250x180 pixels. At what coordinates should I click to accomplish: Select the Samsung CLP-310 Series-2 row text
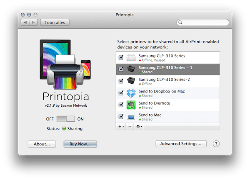(x=164, y=80)
